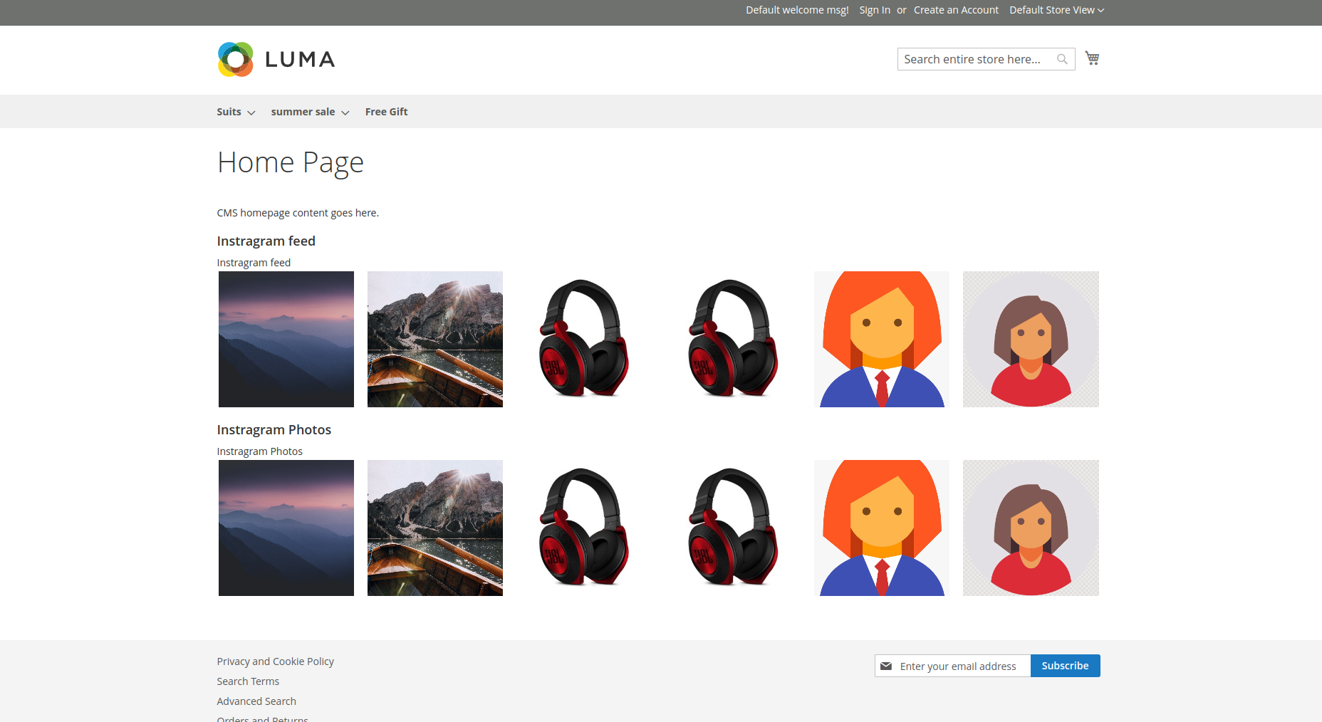
Task: Click orange-haired avatar in Instragram feed
Action: point(882,339)
